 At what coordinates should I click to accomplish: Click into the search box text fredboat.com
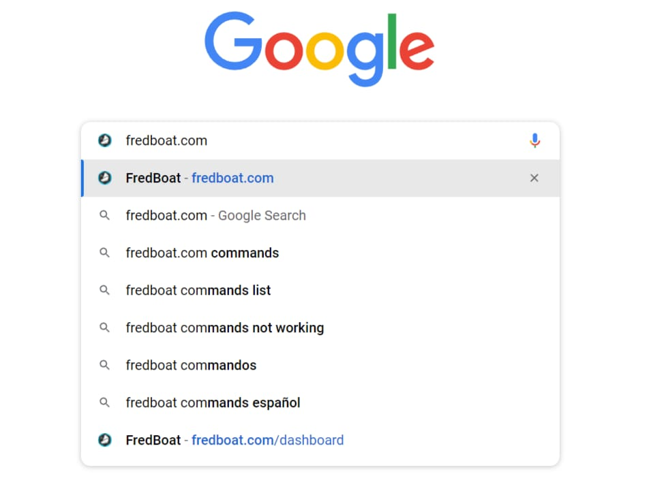(166, 140)
